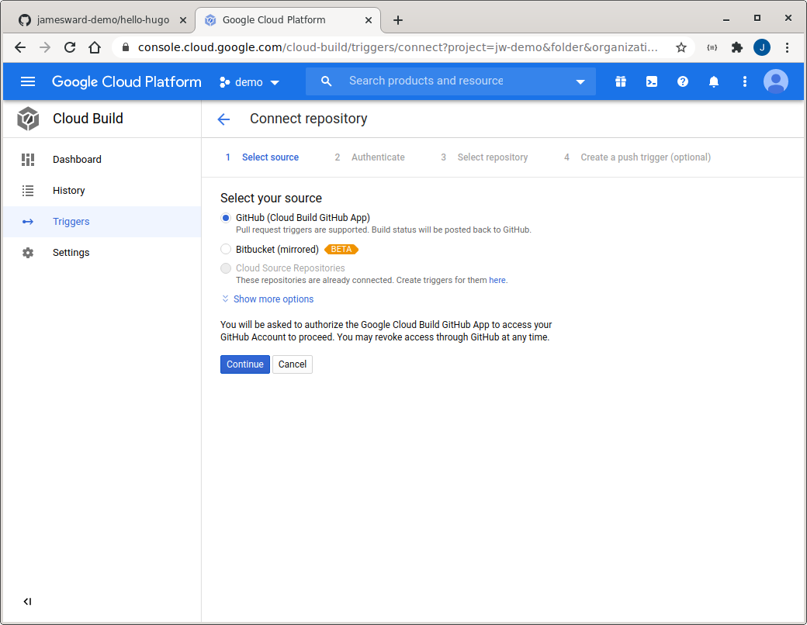This screenshot has height=625, width=807.
Task: Select the GitHub (Cloud Build GitHub App) option
Action: 226,218
